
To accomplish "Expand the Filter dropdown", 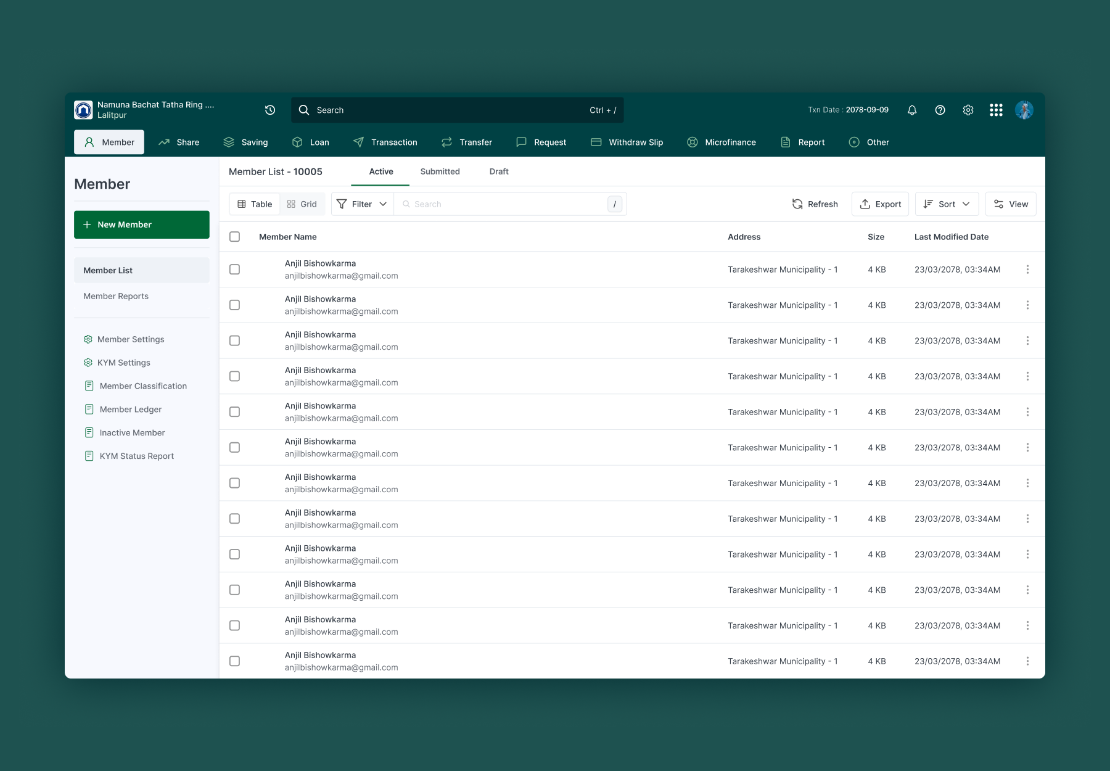I will click(x=362, y=204).
